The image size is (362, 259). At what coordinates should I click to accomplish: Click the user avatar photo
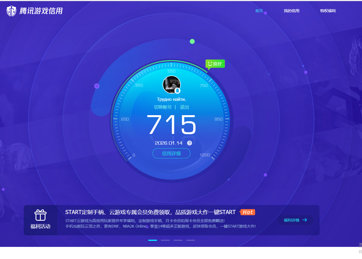point(171,84)
